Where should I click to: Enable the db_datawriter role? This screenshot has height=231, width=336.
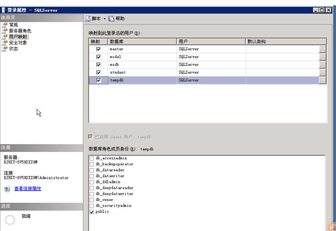tap(92, 176)
